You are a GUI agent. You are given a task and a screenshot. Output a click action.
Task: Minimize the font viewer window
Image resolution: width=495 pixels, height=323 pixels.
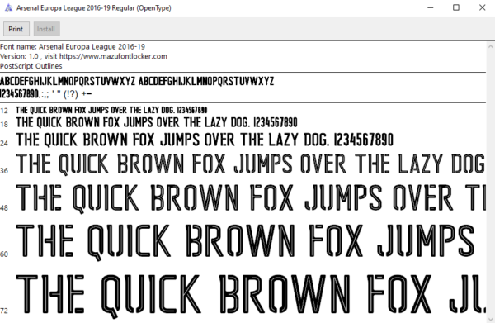click(x=431, y=7)
